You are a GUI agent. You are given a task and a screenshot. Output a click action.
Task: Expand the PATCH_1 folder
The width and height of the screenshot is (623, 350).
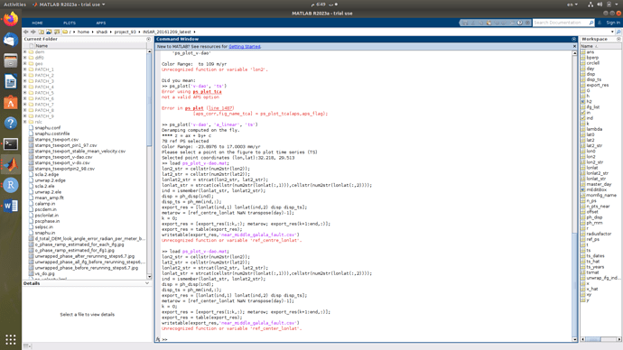pyautogui.click(x=25, y=69)
